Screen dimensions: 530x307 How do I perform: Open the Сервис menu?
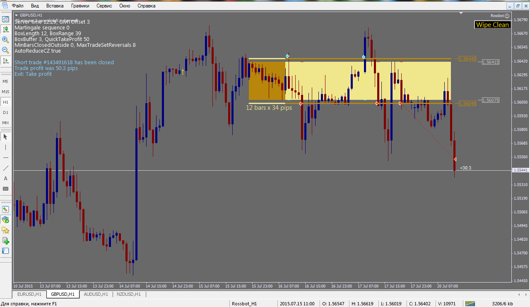click(104, 6)
